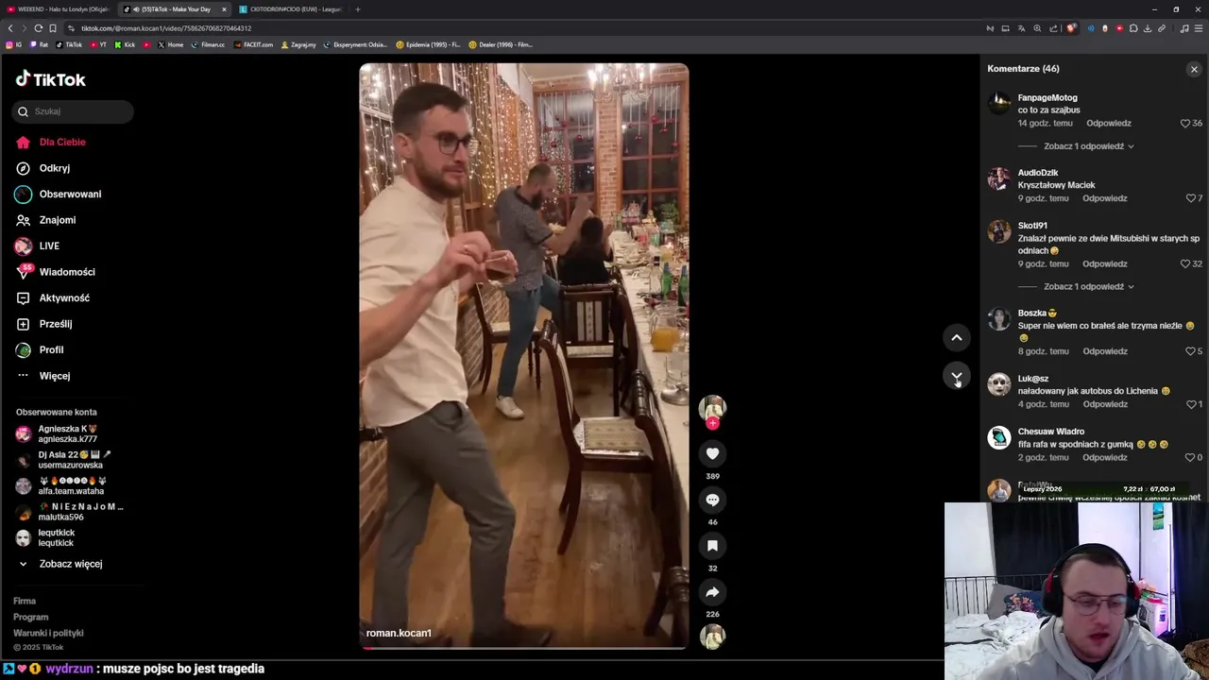Open the browser downloads icon
The image size is (1209, 680).
pyautogui.click(x=1148, y=28)
